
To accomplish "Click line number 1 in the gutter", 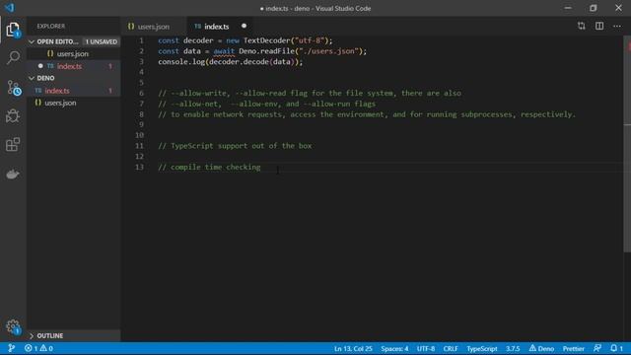I will [x=141, y=40].
